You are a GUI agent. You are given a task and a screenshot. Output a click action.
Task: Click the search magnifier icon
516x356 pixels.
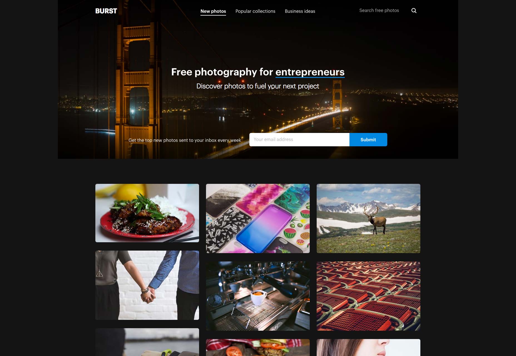tap(414, 11)
